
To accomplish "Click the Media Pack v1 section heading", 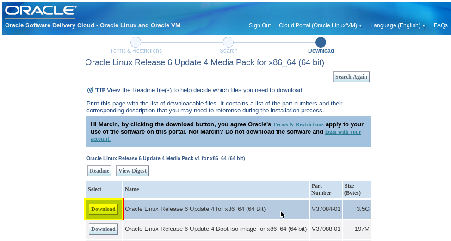I will (x=166, y=159).
